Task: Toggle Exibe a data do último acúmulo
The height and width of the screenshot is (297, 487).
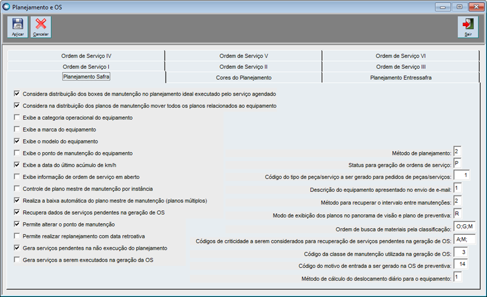Action: [x=17, y=164]
